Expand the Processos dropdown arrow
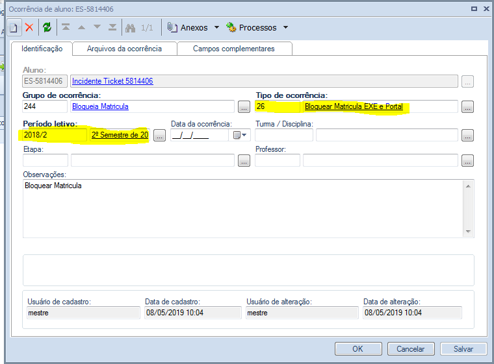Image resolution: width=494 pixels, height=364 pixels. [286, 27]
